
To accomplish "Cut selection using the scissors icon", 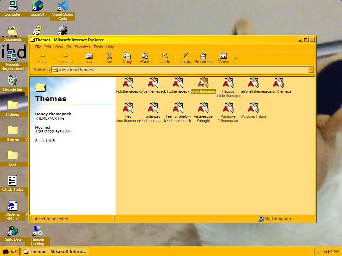I will [109, 58].
